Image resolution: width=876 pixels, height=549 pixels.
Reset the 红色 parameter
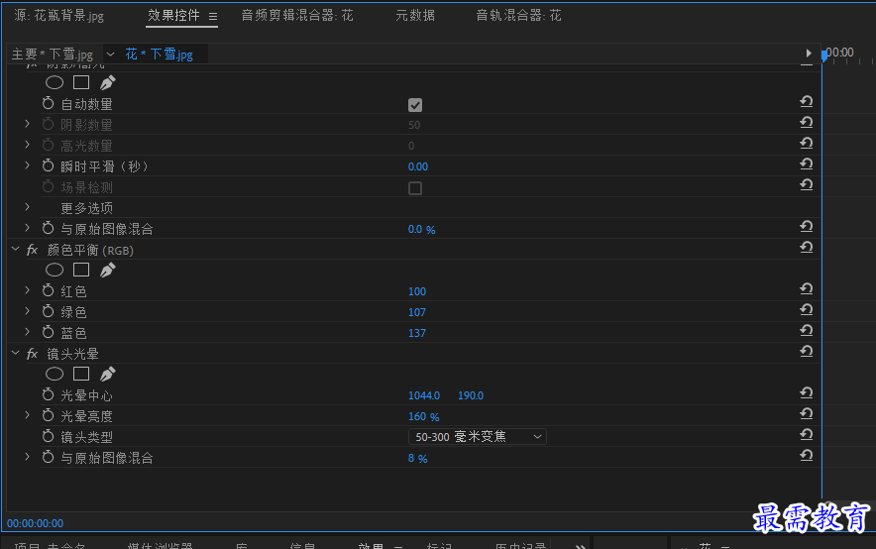806,288
